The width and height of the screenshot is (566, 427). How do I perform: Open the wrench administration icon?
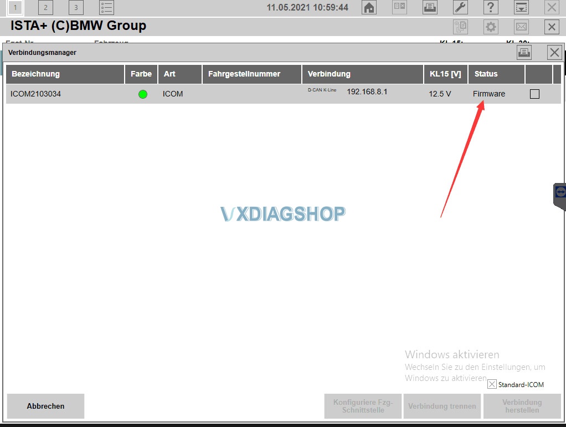pos(461,8)
